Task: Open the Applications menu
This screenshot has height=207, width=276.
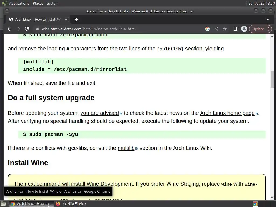Action: 19,3
